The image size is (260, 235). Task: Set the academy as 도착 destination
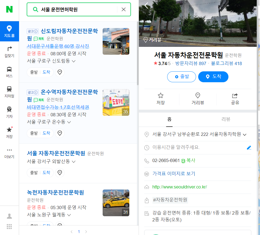click(213, 77)
